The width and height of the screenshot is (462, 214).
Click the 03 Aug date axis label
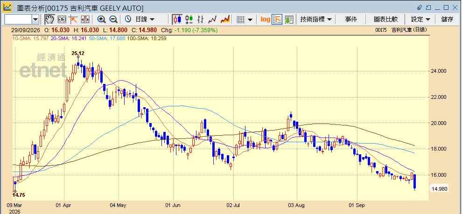pos(297,205)
